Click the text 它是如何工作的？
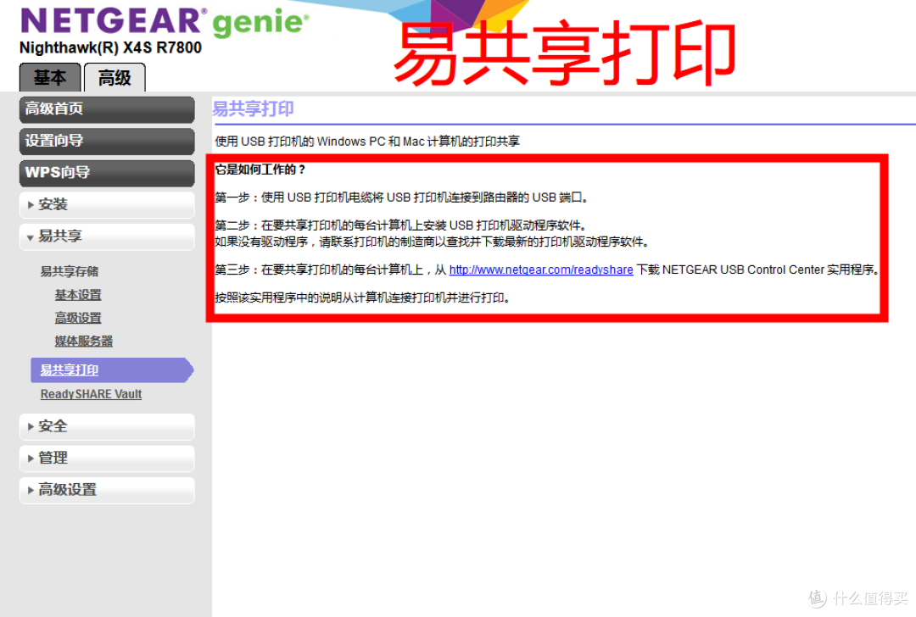This screenshot has width=916, height=617. coord(260,170)
